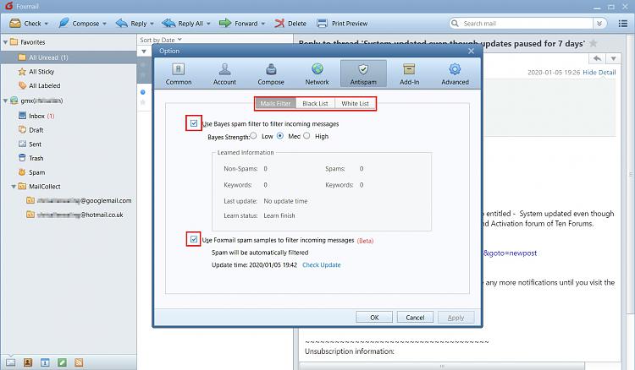Viewport: 635px width, 370px height.
Task: Open message actions dropdown in header
Action: click(614, 58)
